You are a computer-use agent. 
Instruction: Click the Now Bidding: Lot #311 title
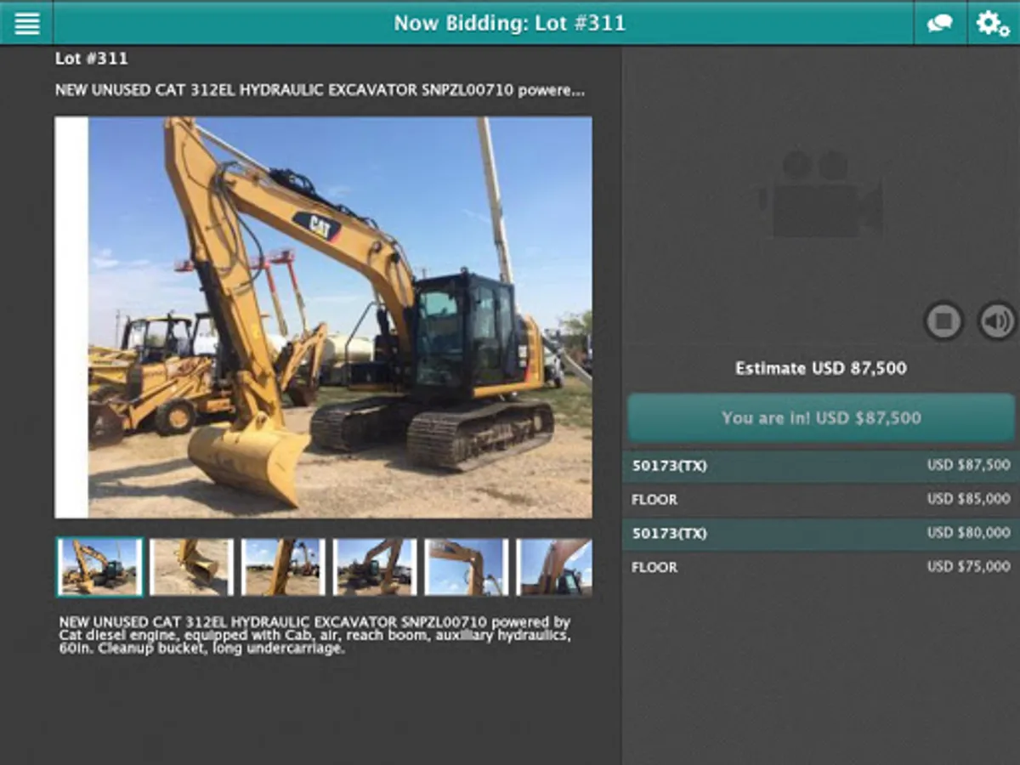tap(510, 23)
